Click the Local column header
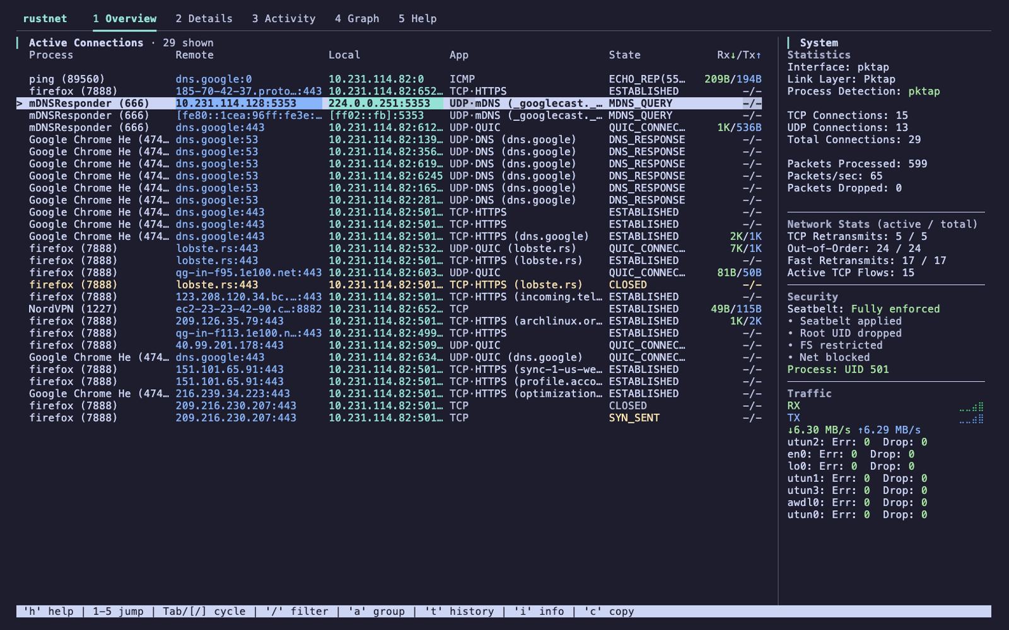This screenshot has width=1009, height=630. [344, 55]
